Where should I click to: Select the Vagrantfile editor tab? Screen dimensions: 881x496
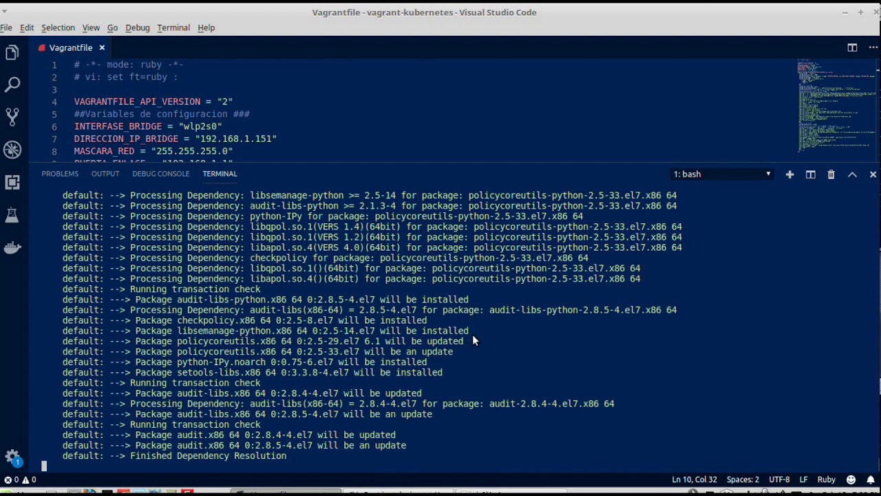click(71, 48)
